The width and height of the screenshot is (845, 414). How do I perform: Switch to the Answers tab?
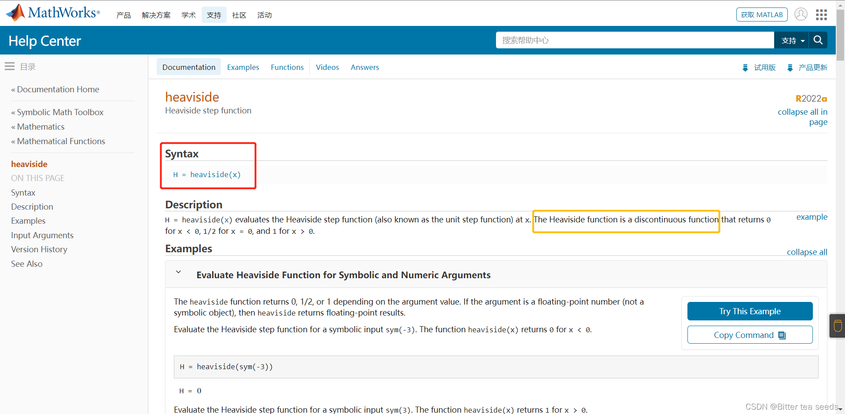[365, 67]
